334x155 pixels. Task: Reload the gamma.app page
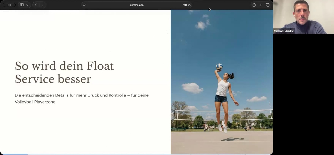tap(190, 5)
